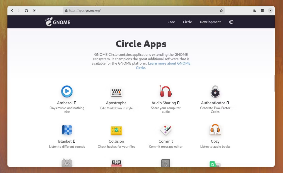Click 'Listen to different sounds' description
Image resolution: width=283 pixels, height=173 pixels.
pos(67,147)
